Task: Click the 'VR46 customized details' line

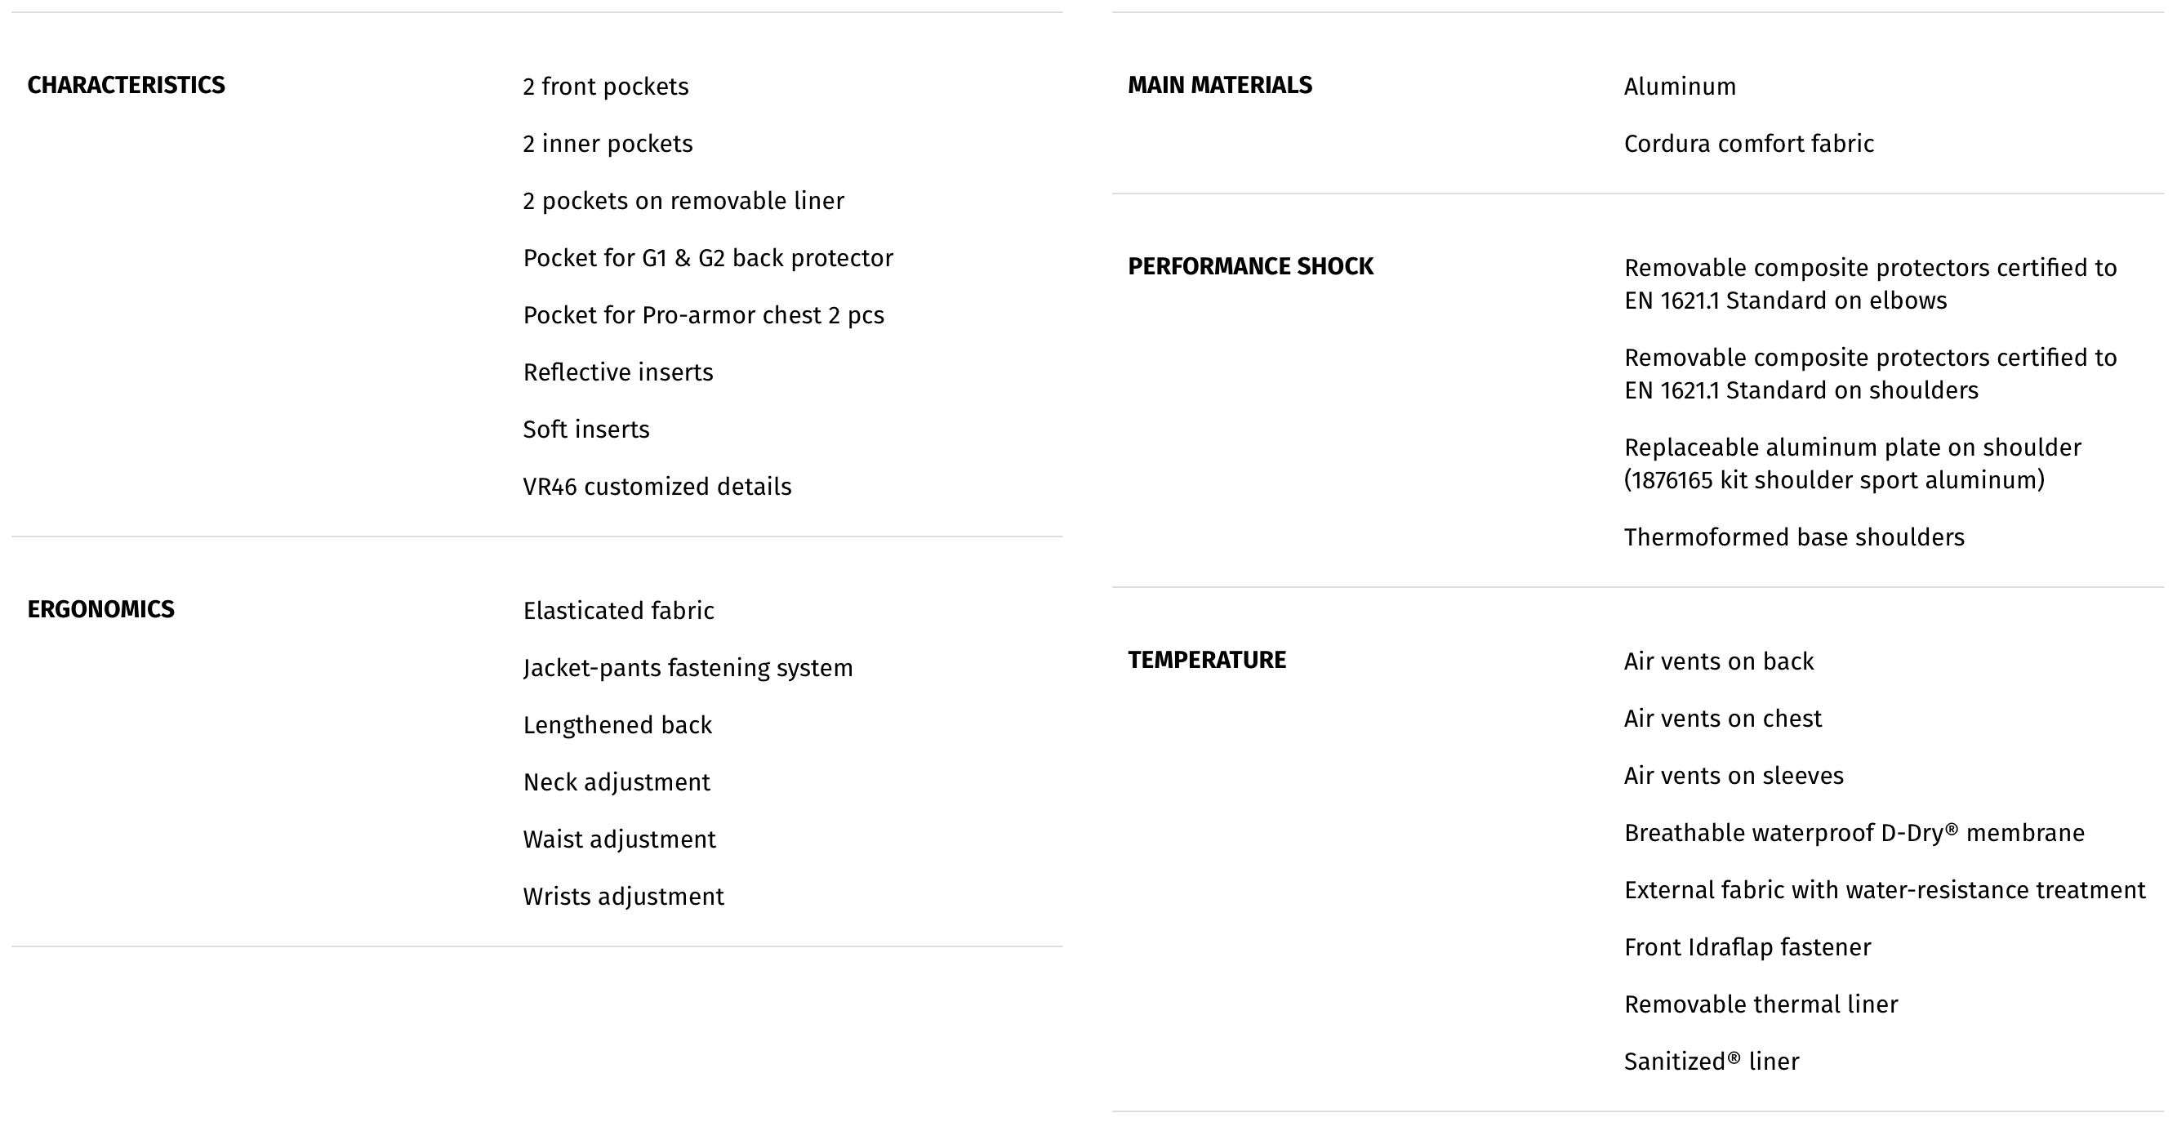Action: (657, 488)
